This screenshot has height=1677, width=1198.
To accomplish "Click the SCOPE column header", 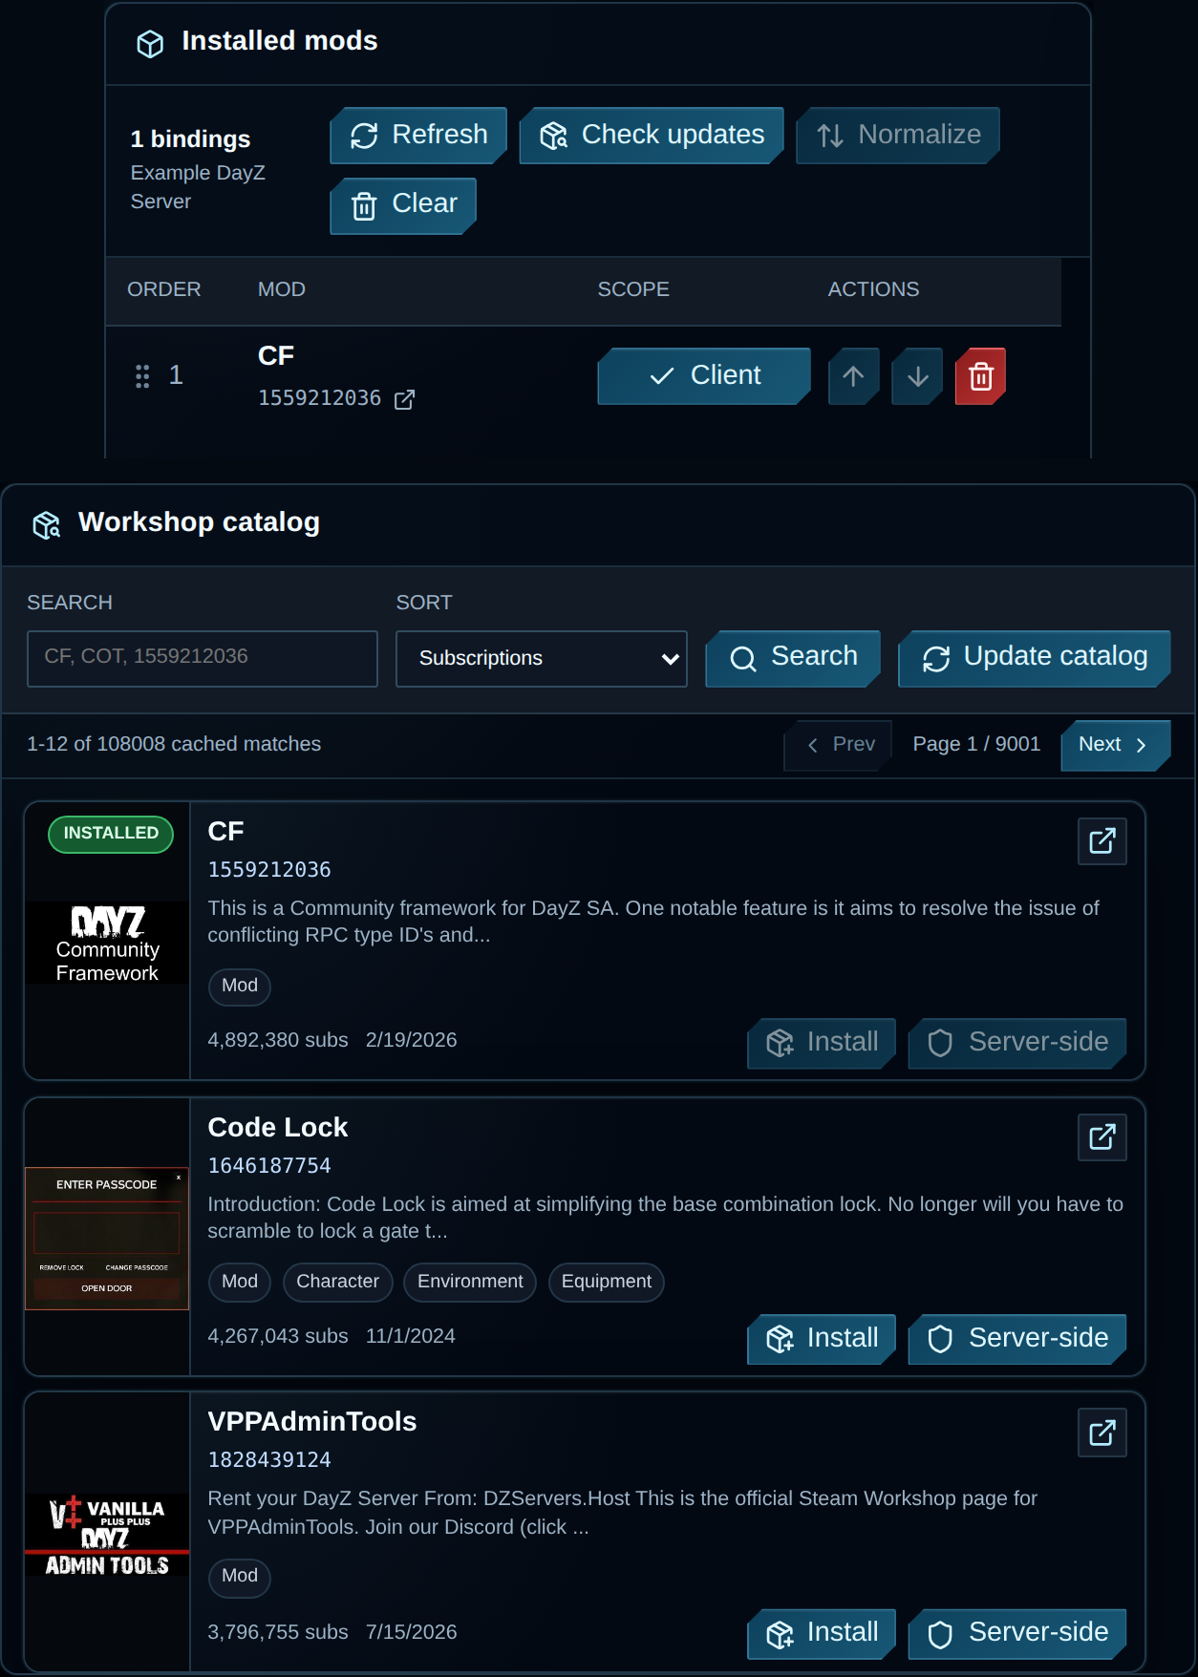I will pos(633,289).
